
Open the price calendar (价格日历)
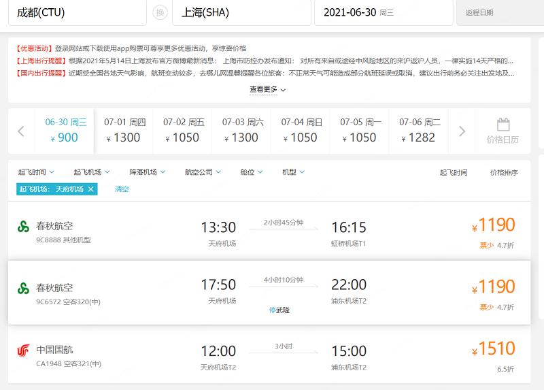[x=503, y=131]
